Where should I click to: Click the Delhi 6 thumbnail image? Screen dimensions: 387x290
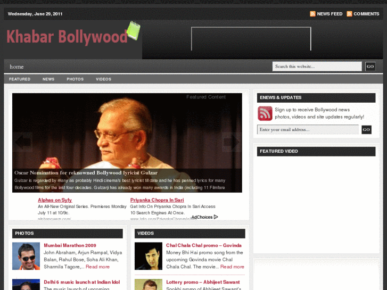tap(26, 284)
